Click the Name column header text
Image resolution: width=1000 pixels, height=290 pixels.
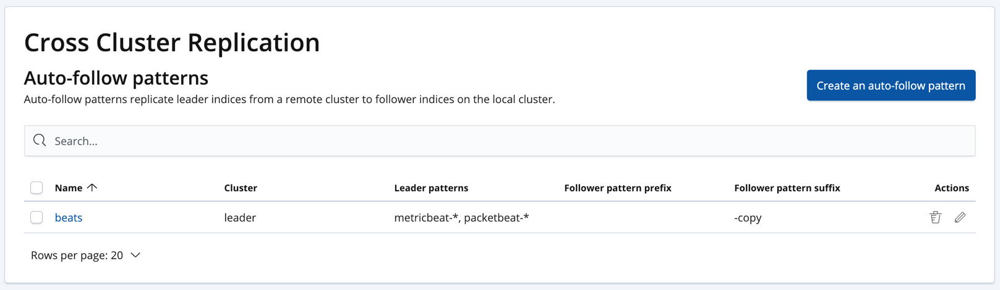click(x=68, y=188)
